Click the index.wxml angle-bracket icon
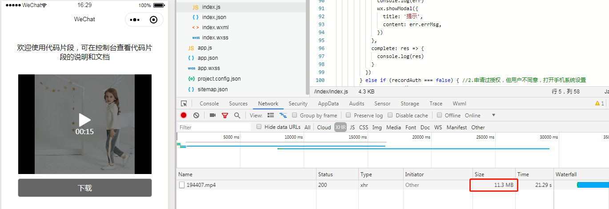 196,27
